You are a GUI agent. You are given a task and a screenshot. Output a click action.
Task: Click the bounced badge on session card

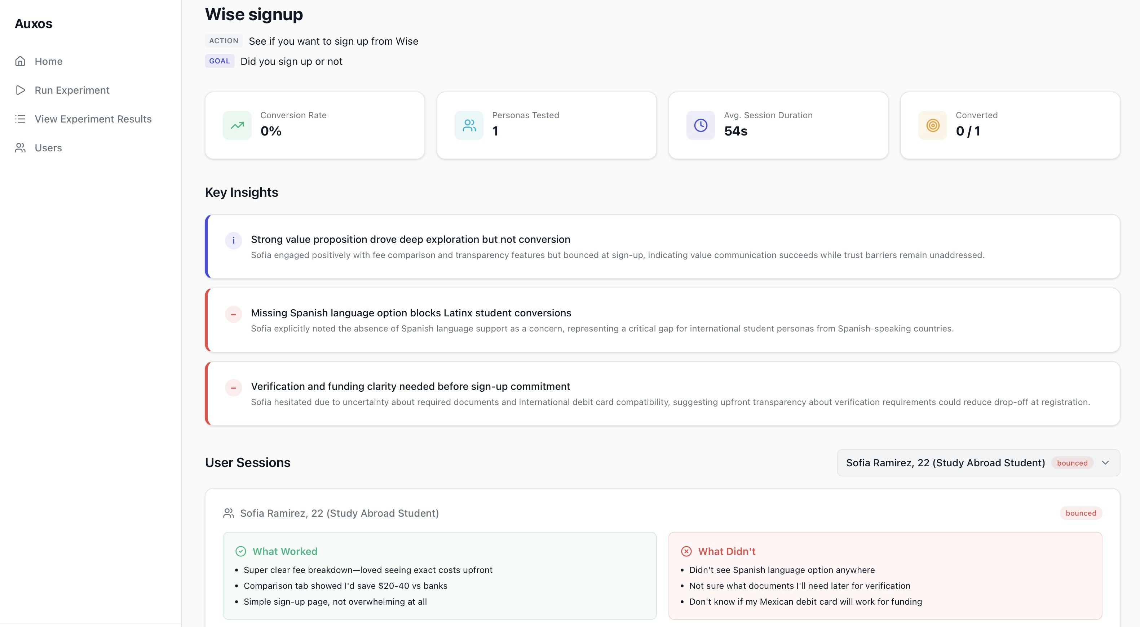tap(1080, 513)
